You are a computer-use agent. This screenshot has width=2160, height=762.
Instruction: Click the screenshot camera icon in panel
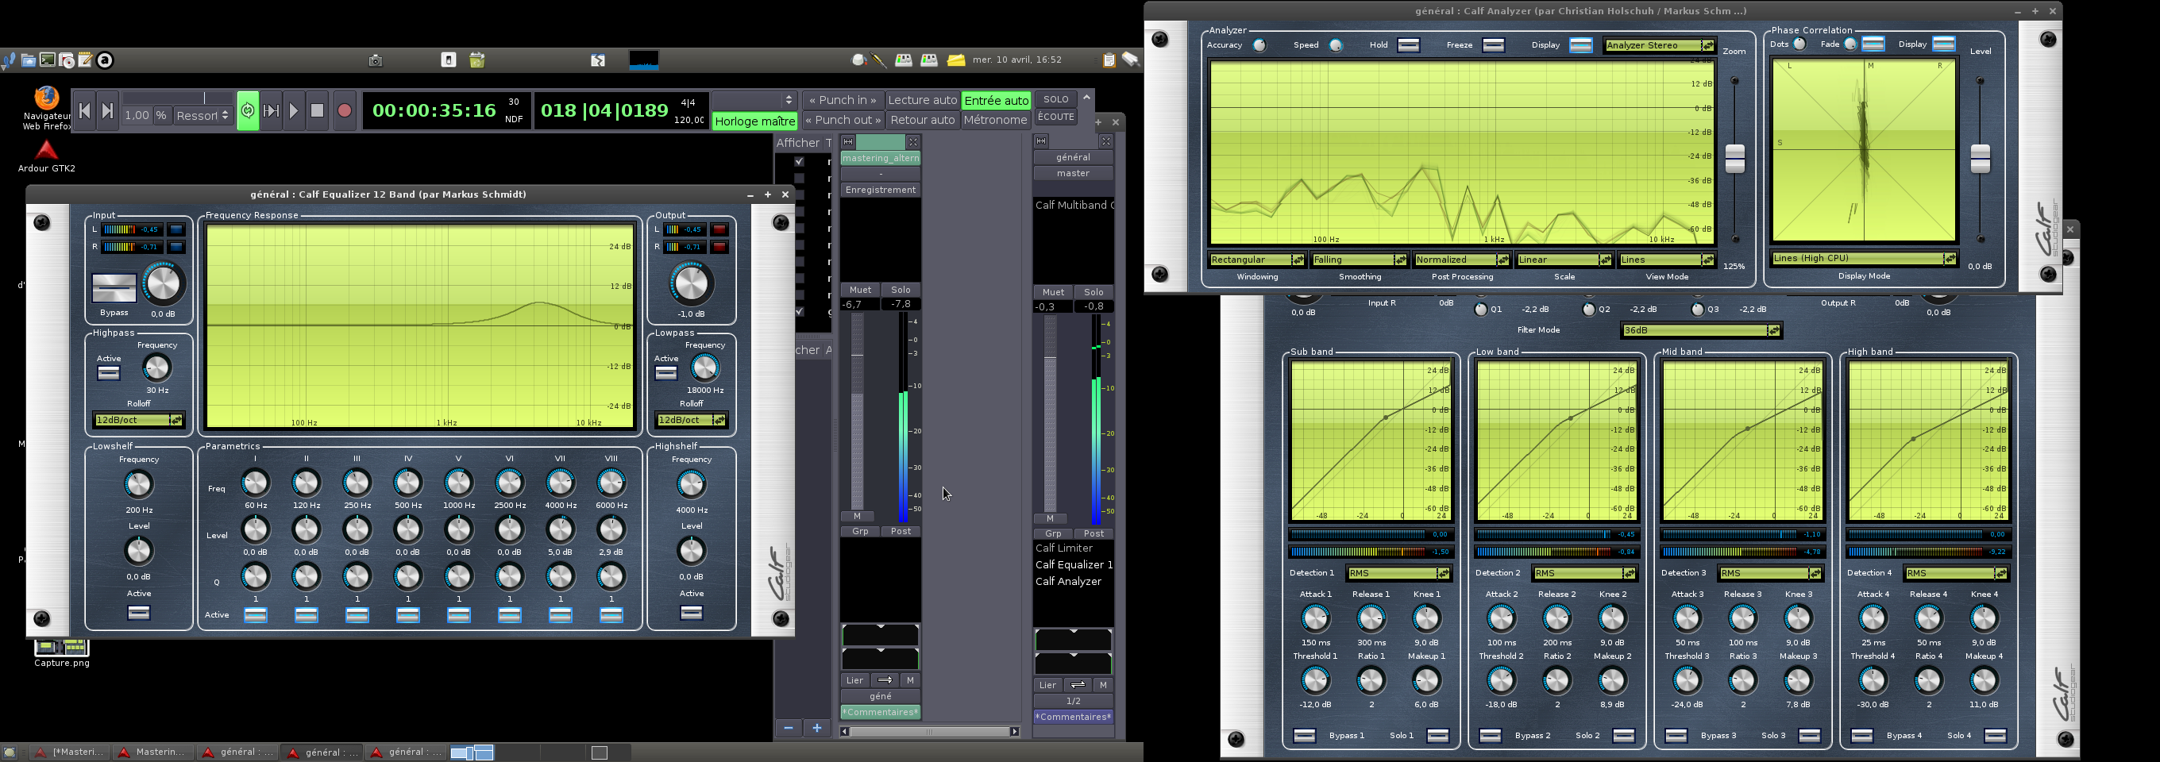pyautogui.click(x=376, y=60)
